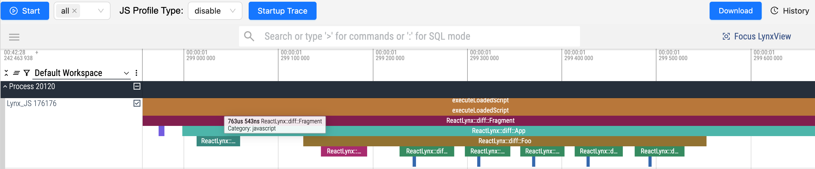Select the top executeLoadedScript slice

[479, 100]
